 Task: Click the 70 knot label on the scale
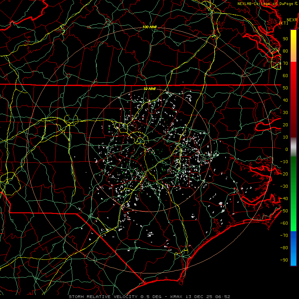pos(285,63)
